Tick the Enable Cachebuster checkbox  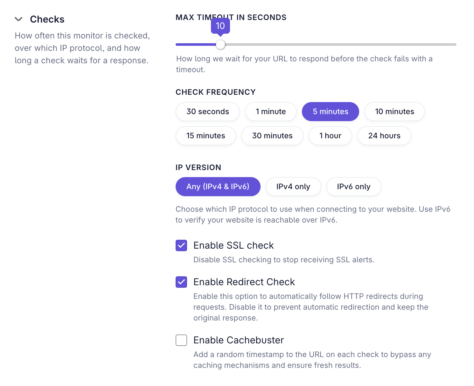tap(181, 340)
